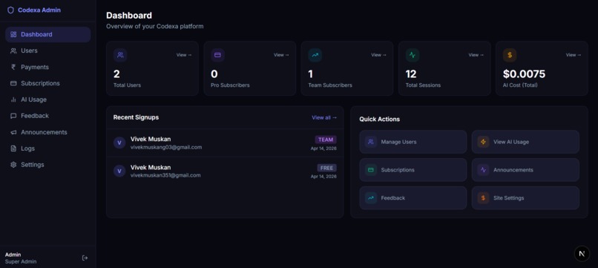Click the Subscriptions quick action button
Viewport: 598px width, 268px height.
(x=413, y=170)
